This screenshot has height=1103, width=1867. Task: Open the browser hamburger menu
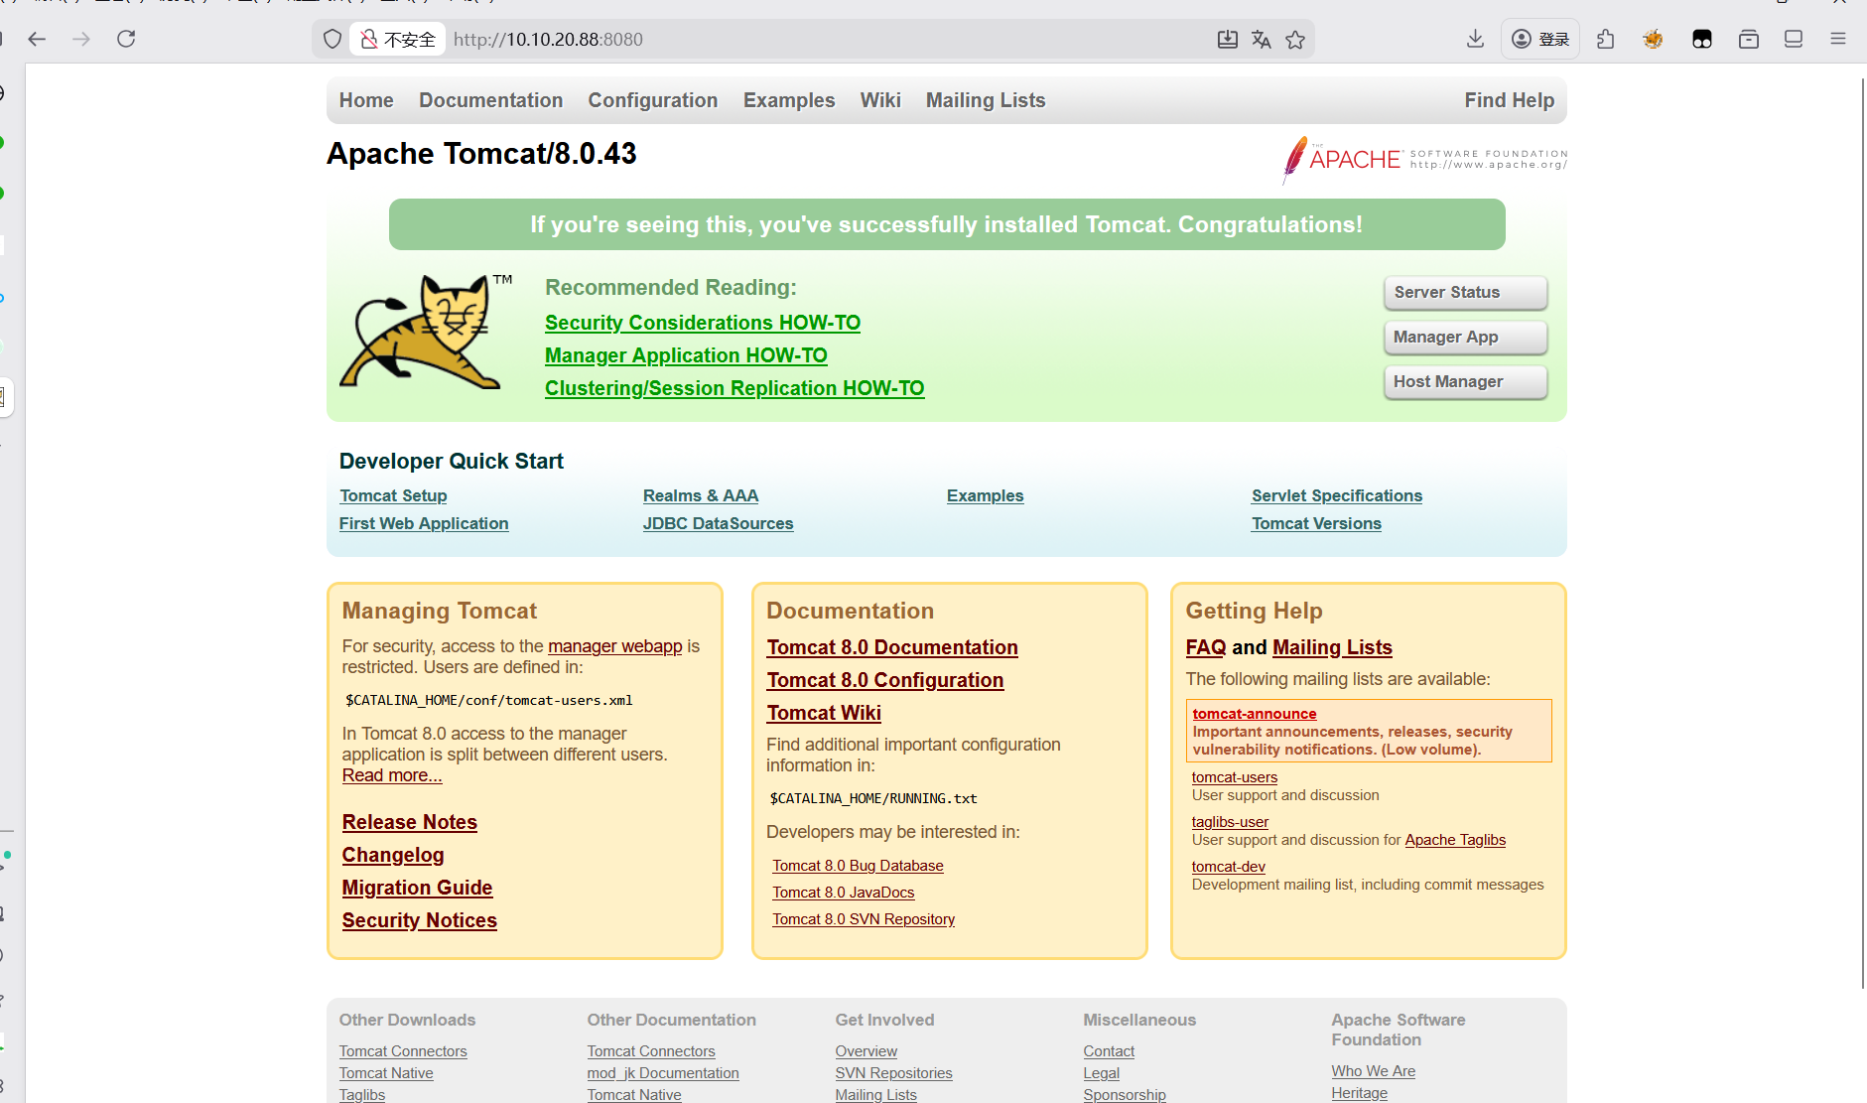[1838, 39]
